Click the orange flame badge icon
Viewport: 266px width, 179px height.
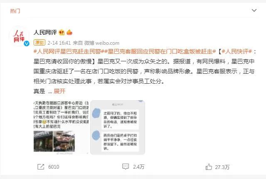(x=69, y=32)
